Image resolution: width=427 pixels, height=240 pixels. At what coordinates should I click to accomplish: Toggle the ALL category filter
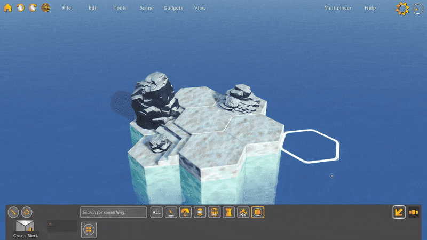point(156,212)
